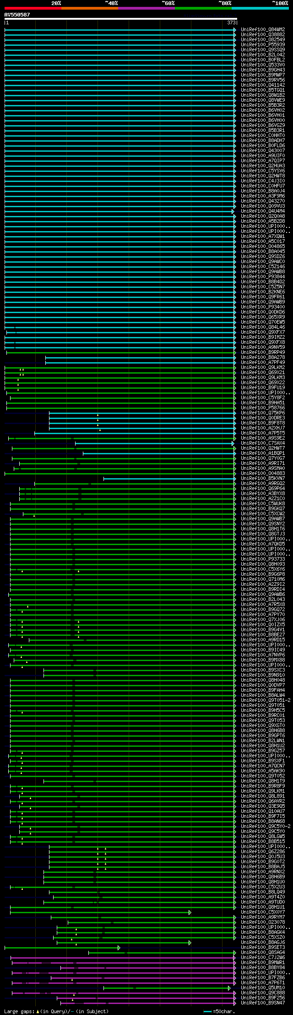The height and width of the screenshot is (1015, 293).
Task: Click label UniRef100_A7XQW1
Action: 263,236
